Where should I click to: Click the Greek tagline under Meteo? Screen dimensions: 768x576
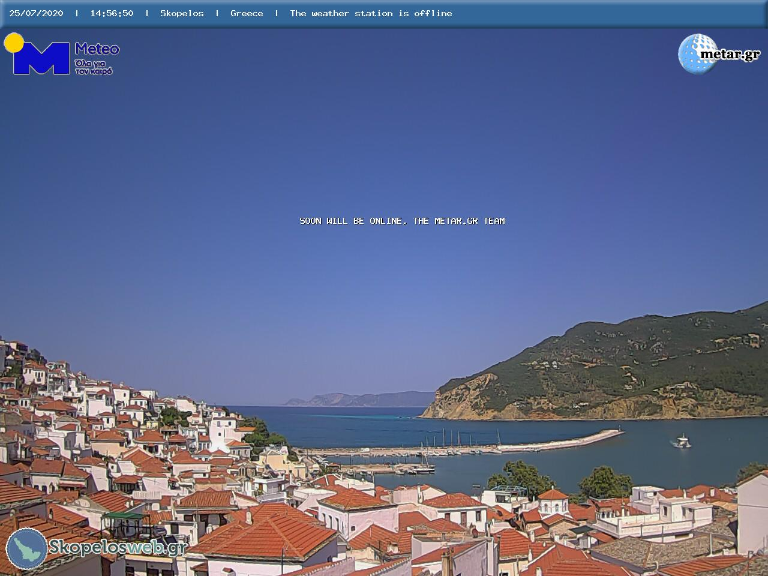[x=94, y=67]
